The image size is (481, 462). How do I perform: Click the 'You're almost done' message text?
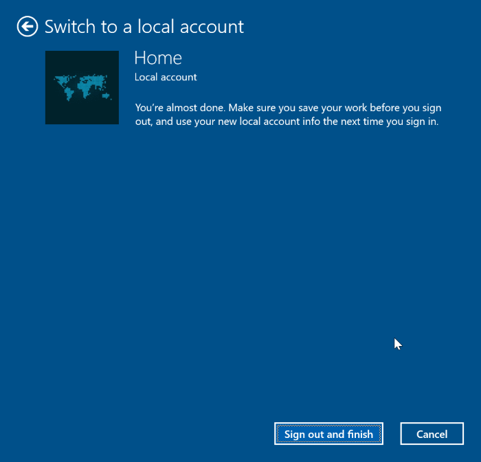[288, 115]
